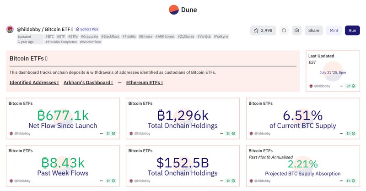
Task: Select the #Bitwise tag
Action: (x=145, y=36)
